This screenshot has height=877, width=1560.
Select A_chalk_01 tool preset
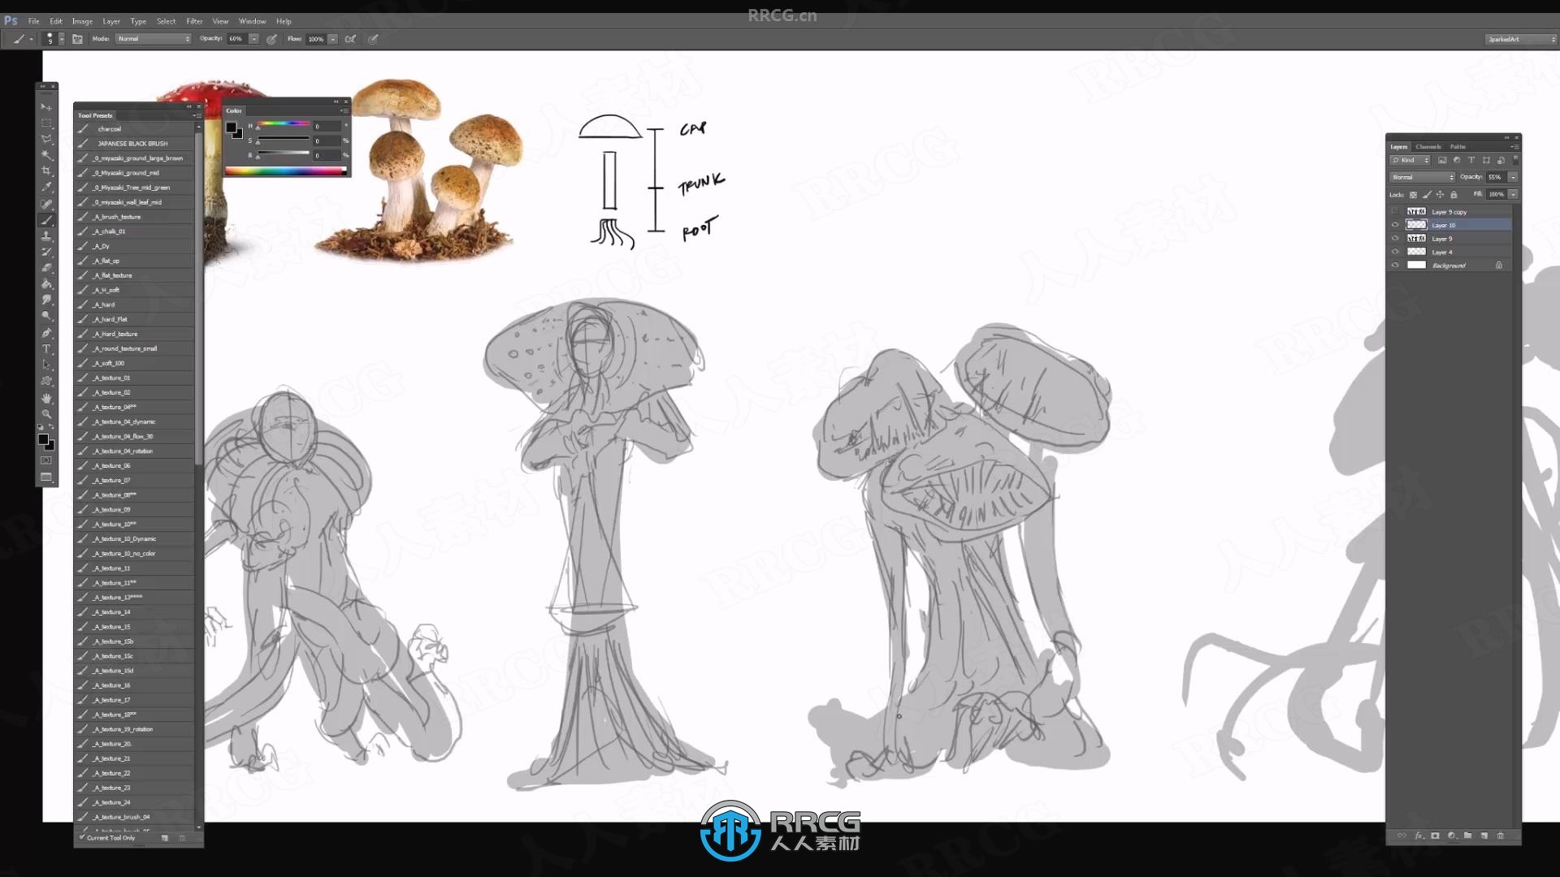coord(135,231)
